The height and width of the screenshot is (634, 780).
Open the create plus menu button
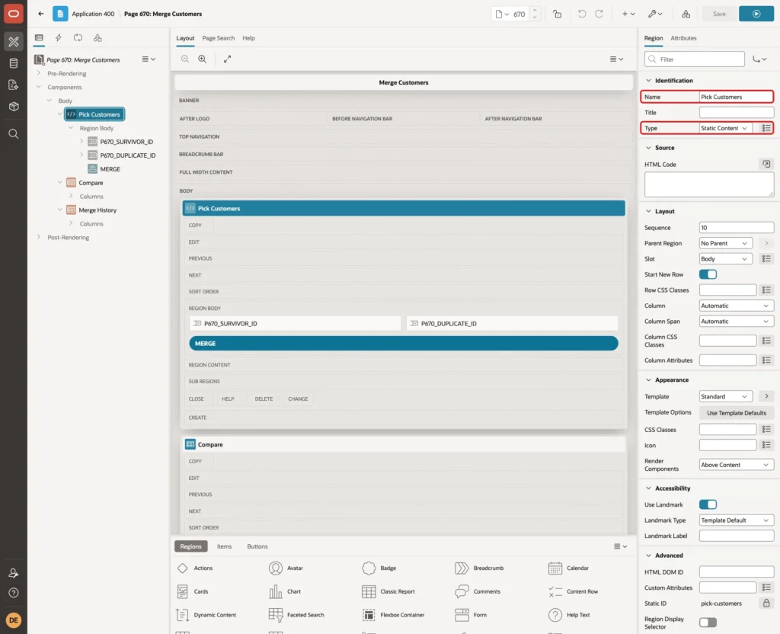pos(628,14)
